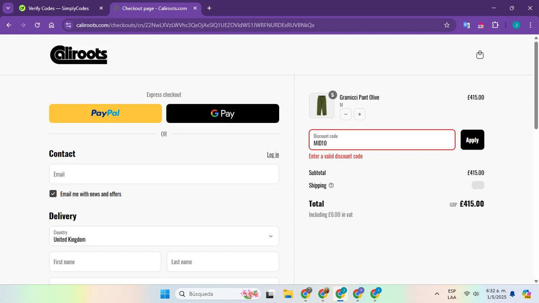Open the Google Translate extension icon
The width and height of the screenshot is (539, 303).
[x=466, y=25]
